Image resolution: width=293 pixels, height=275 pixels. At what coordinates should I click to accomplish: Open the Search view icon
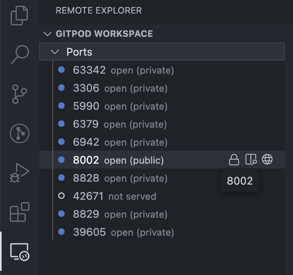point(20,54)
